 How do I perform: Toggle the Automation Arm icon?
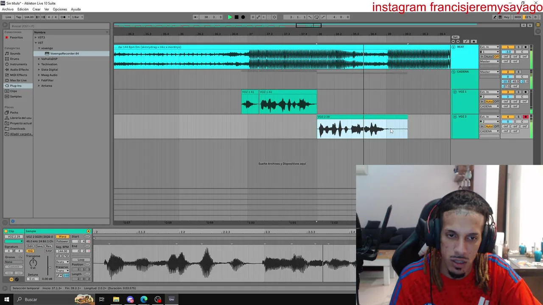[258, 17]
